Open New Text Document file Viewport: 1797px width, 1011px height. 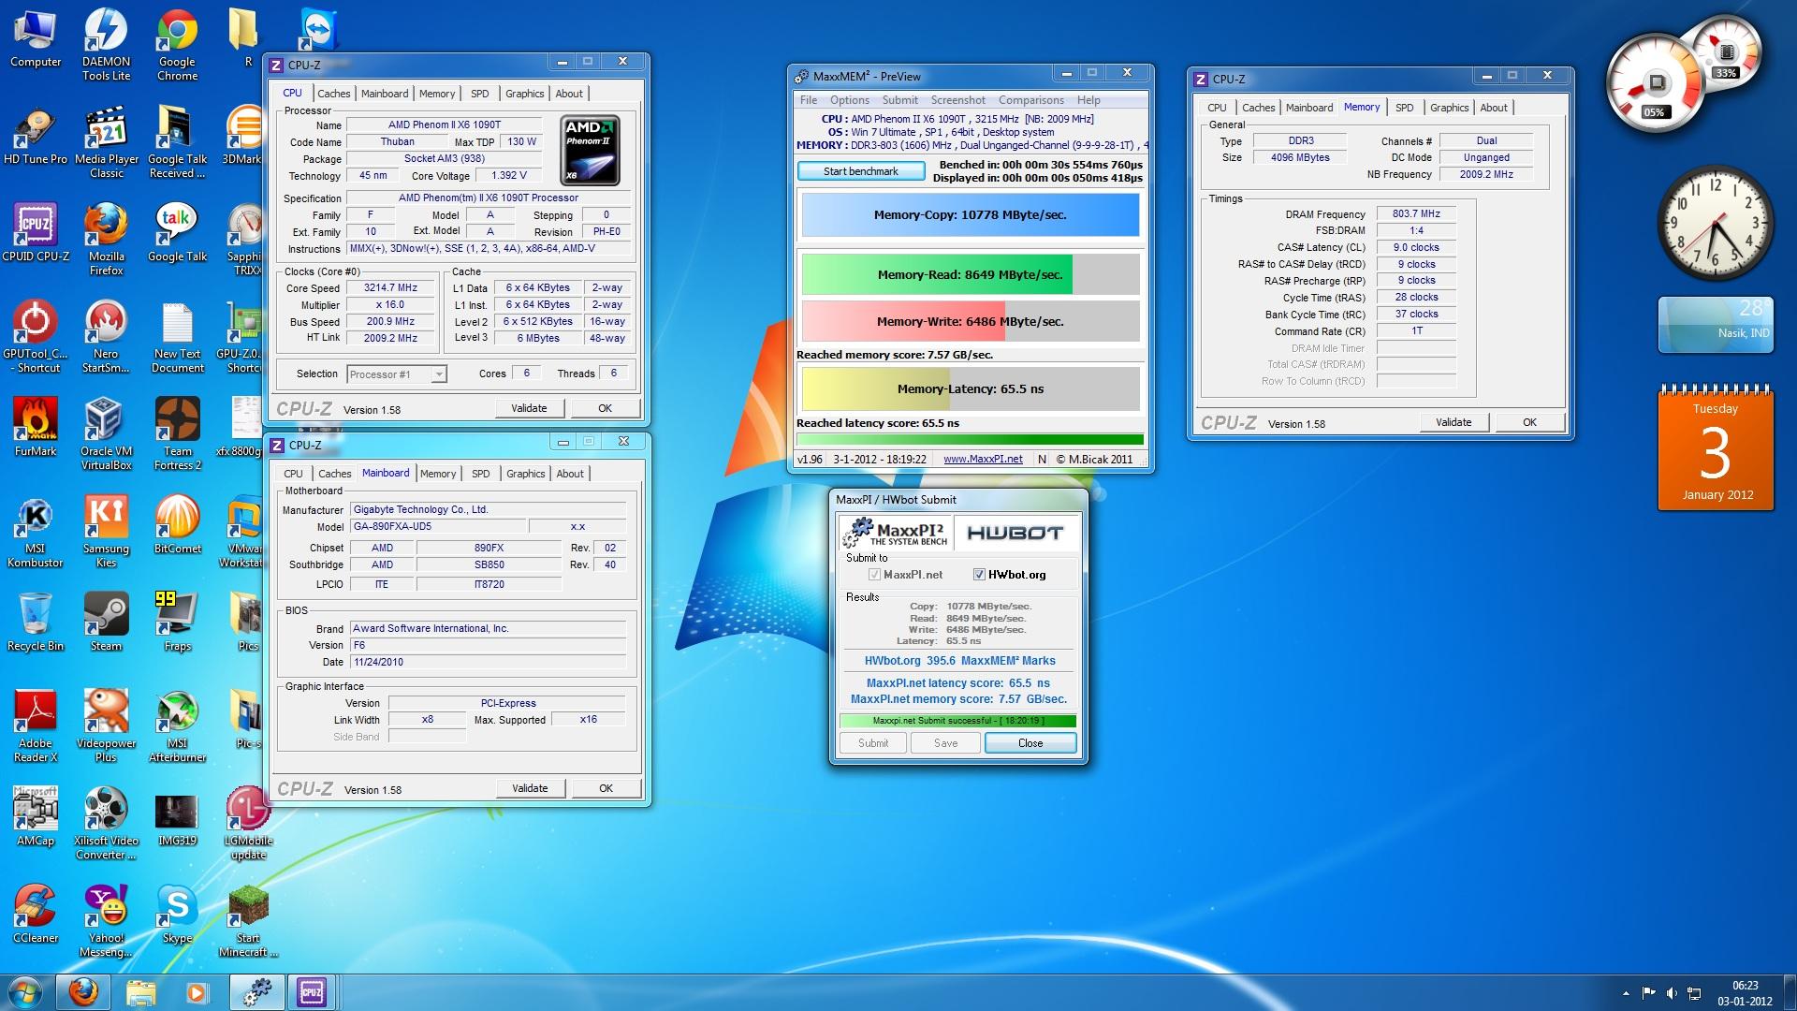click(x=178, y=337)
